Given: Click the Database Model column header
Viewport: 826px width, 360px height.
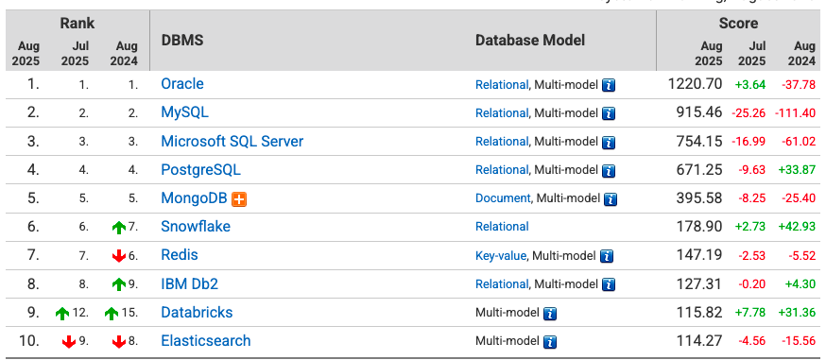Looking at the screenshot, I should point(530,41).
